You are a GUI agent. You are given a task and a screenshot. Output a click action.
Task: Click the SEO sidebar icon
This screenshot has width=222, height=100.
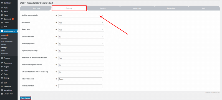[2, 83]
